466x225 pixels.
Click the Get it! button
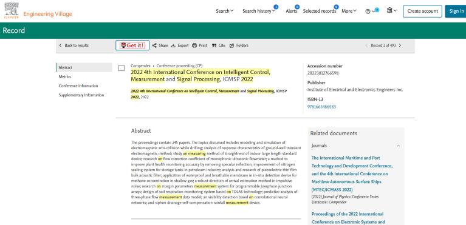[132, 45]
